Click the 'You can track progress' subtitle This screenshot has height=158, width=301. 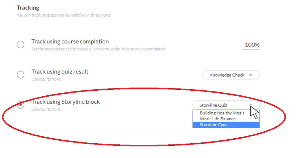(64, 15)
